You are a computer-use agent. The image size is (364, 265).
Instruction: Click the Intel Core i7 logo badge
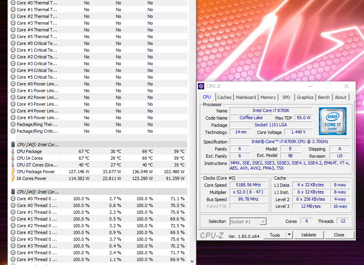[x=332, y=121]
